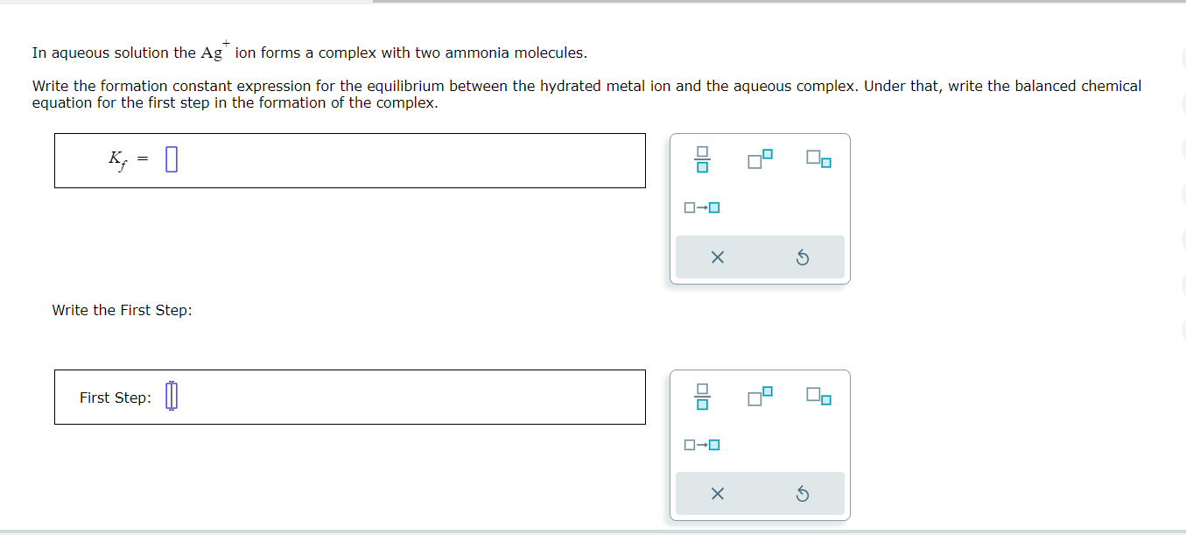Insert a reaction arrow from the Kf palette

[x=700, y=208]
